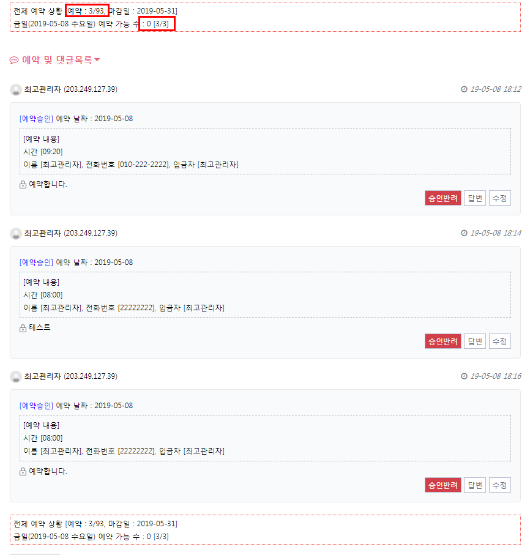530x555 pixels.
Task: Edit the 테스트 reservation with 수정
Action: (x=500, y=341)
